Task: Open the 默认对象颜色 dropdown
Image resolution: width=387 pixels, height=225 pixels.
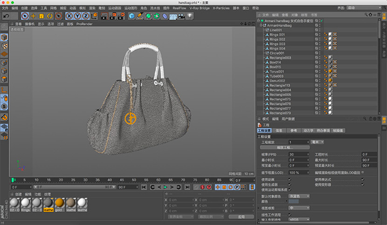Action: [299, 196]
